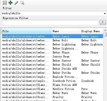The image size is (107, 101).
Task: Open the Filter dropdown arrow
Action: pyautogui.click(x=105, y=13)
